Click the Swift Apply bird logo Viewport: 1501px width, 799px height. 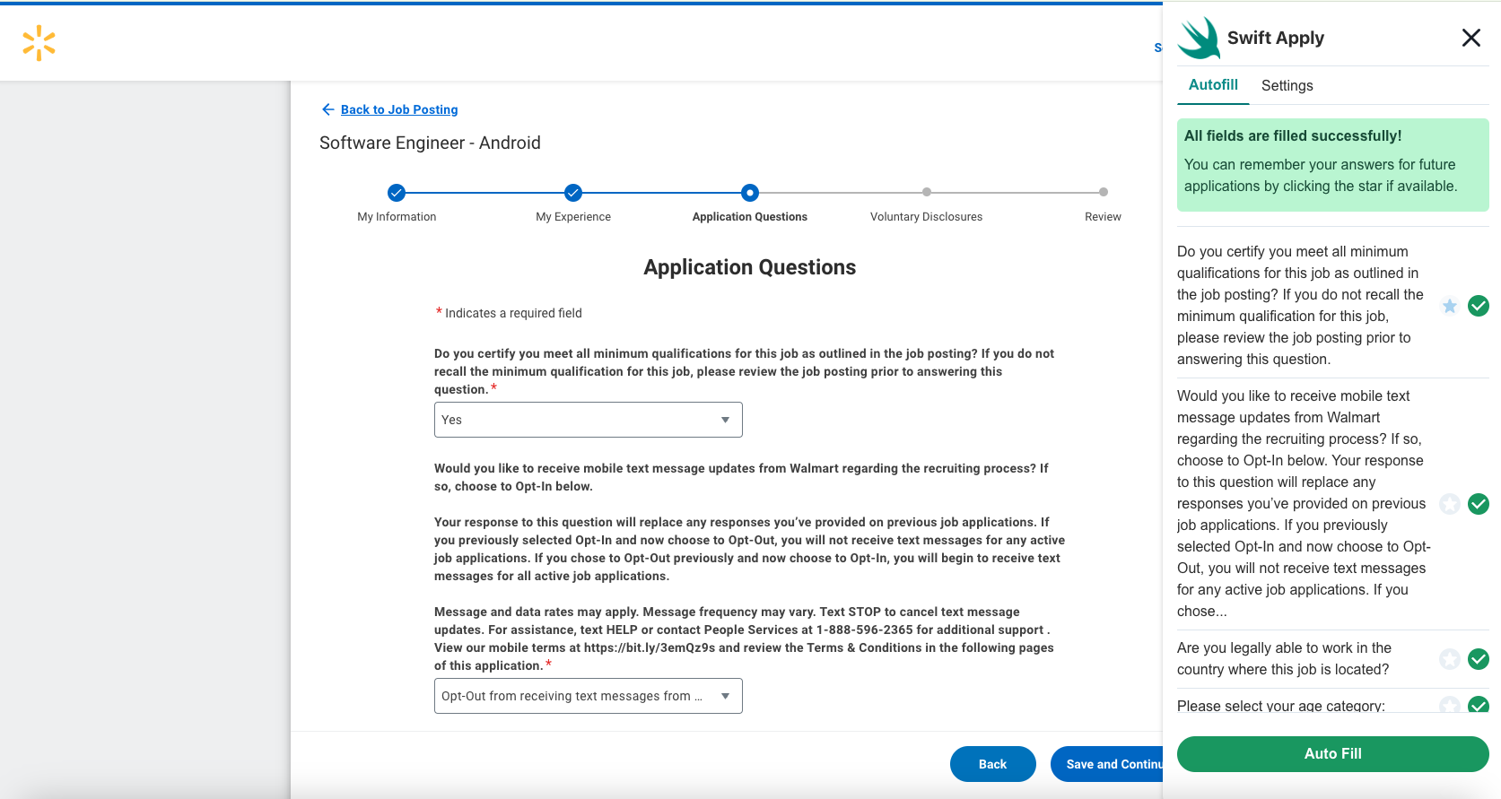tap(1199, 39)
